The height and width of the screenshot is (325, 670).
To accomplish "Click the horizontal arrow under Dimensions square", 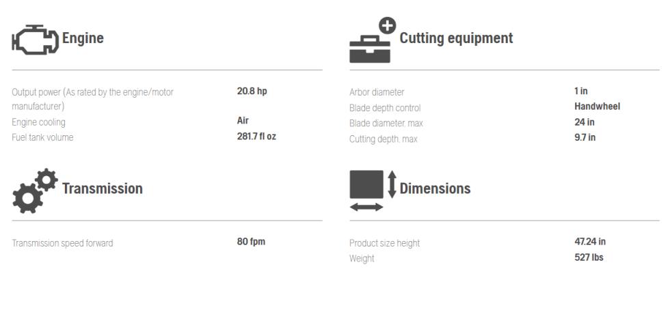I will tap(366, 208).
